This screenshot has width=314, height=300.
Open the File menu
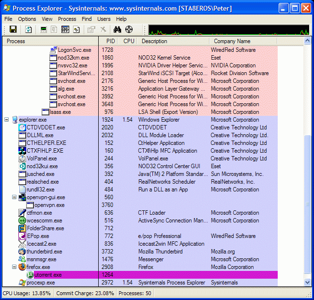pyautogui.click(x=8, y=19)
